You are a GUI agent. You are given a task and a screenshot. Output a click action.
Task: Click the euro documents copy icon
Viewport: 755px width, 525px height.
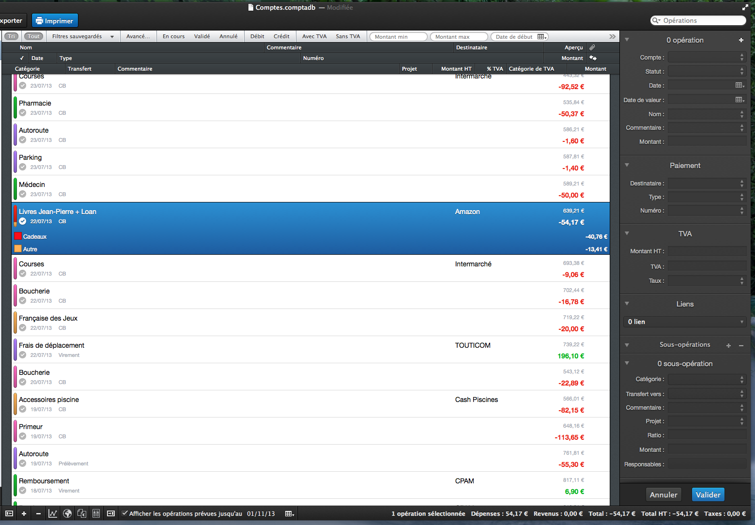82,513
